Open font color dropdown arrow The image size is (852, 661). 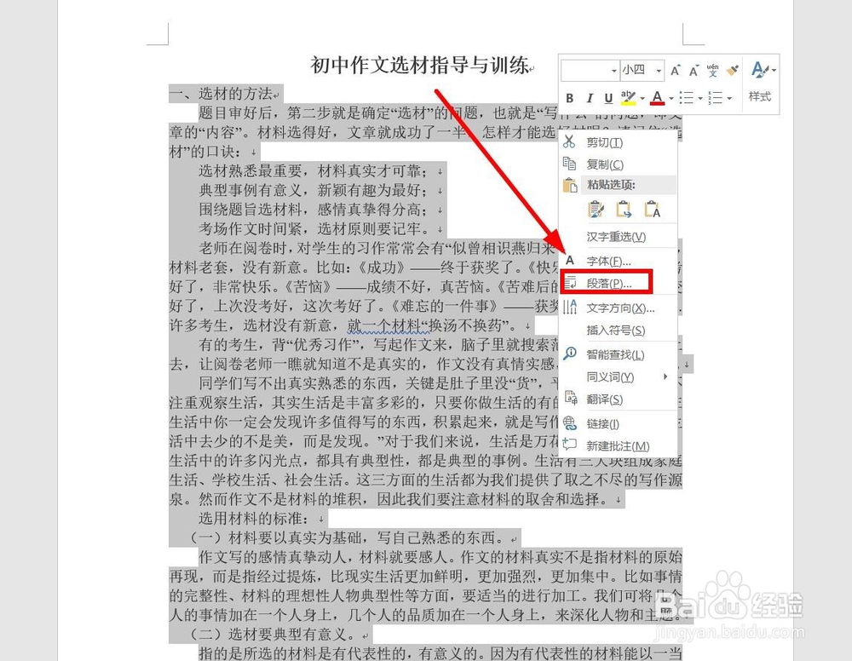pyautogui.click(x=671, y=98)
